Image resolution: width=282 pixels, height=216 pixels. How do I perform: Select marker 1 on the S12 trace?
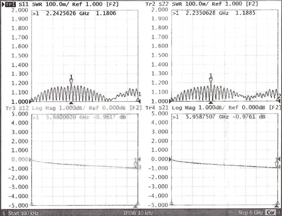click(x=136, y=165)
